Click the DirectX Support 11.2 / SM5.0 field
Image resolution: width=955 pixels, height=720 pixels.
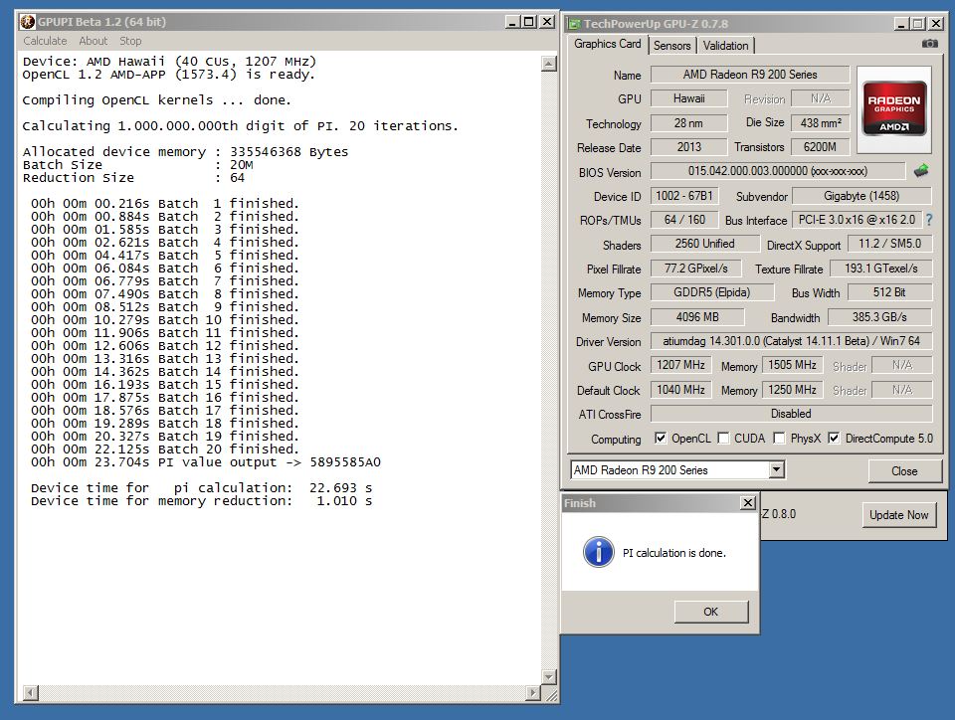(x=889, y=244)
